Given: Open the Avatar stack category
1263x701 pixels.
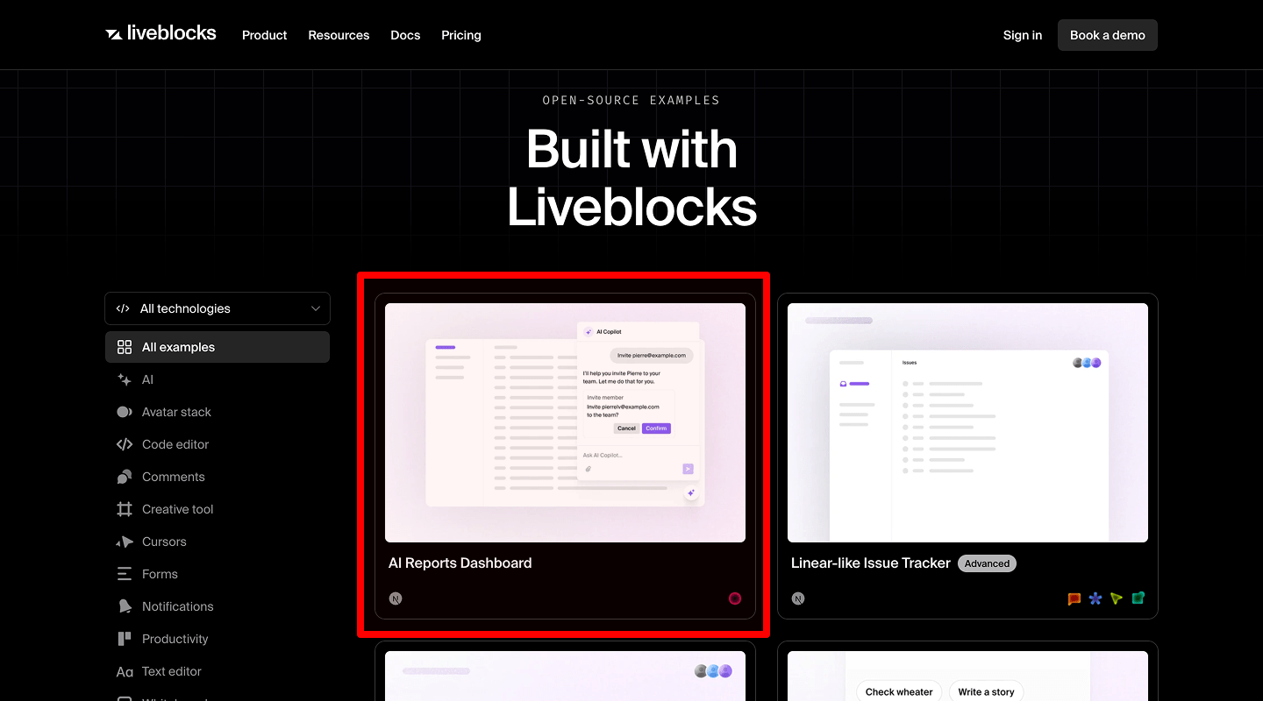Looking at the screenshot, I should pyautogui.click(x=175, y=412).
